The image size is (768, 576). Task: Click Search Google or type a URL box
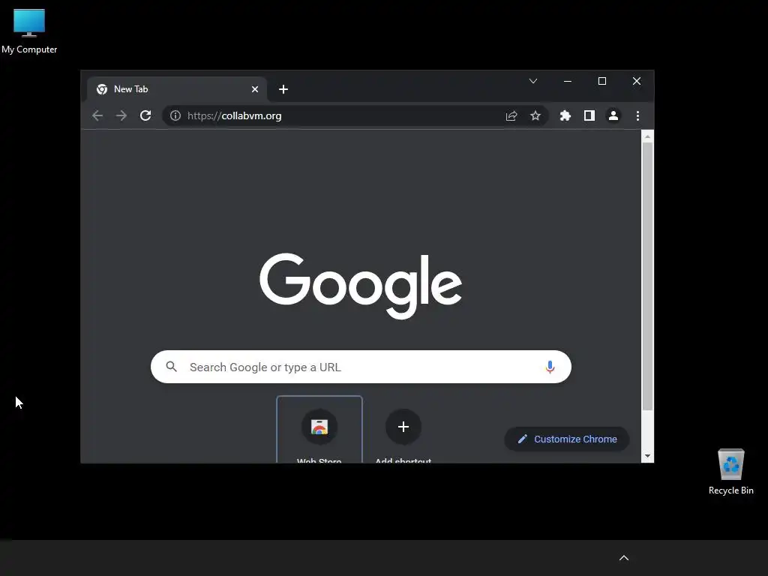361,367
